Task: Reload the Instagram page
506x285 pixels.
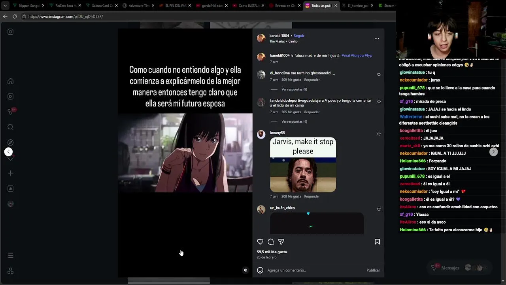Action: 15,16
